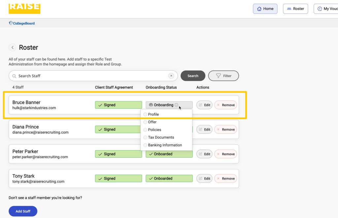The height and width of the screenshot is (218, 338).
Task: Click the Add Staff button
Action: (23, 211)
